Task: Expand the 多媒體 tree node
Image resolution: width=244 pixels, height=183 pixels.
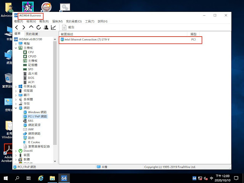Action: tap(16, 100)
